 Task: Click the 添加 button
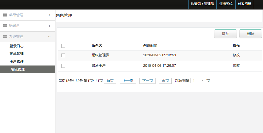226,34
